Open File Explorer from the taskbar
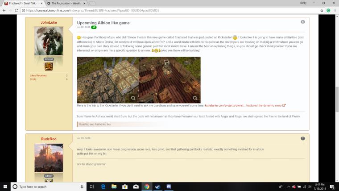The height and width of the screenshot is (191, 339). tap(114, 187)
